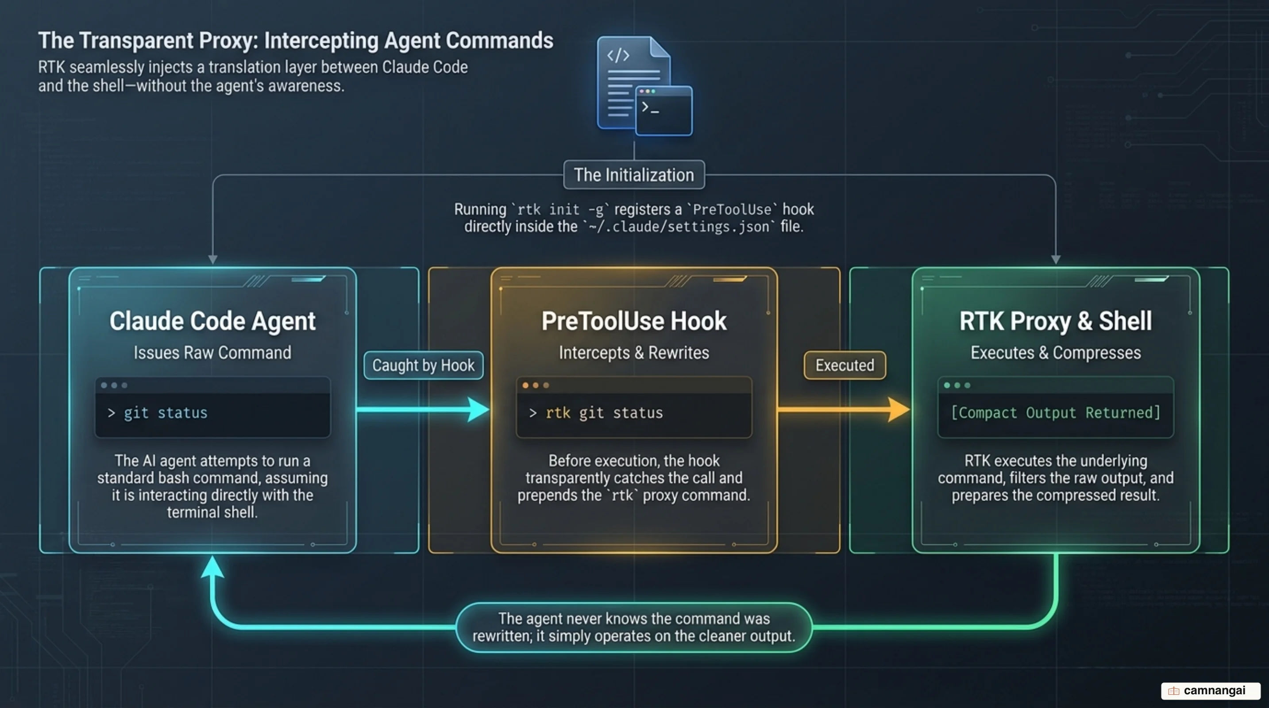Click the "git status" terminal box
This screenshot has height=708, width=1269.
coord(212,407)
